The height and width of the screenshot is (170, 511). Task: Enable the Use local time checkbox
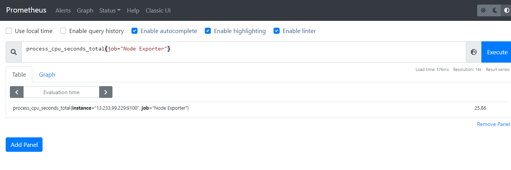click(9, 31)
